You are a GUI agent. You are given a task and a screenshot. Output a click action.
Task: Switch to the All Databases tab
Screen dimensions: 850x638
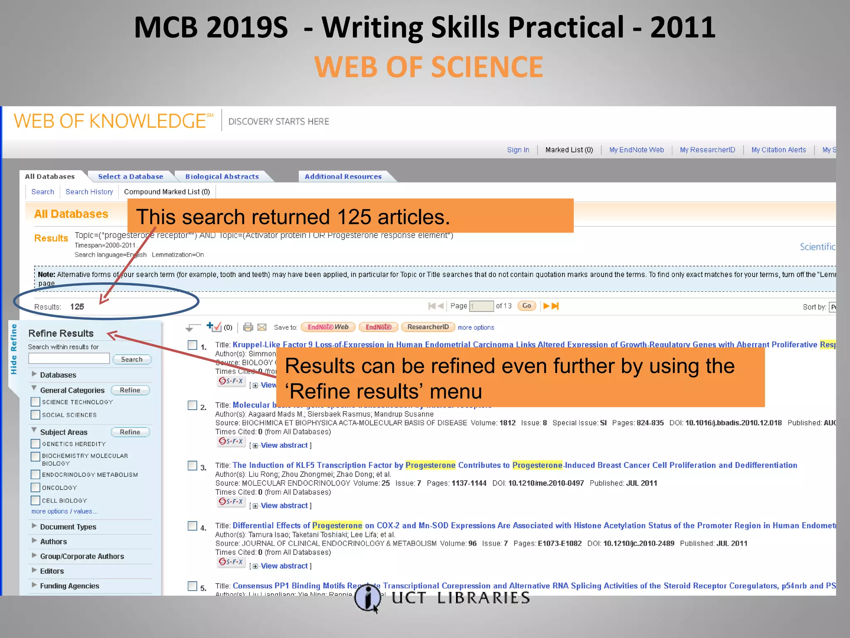coord(50,177)
